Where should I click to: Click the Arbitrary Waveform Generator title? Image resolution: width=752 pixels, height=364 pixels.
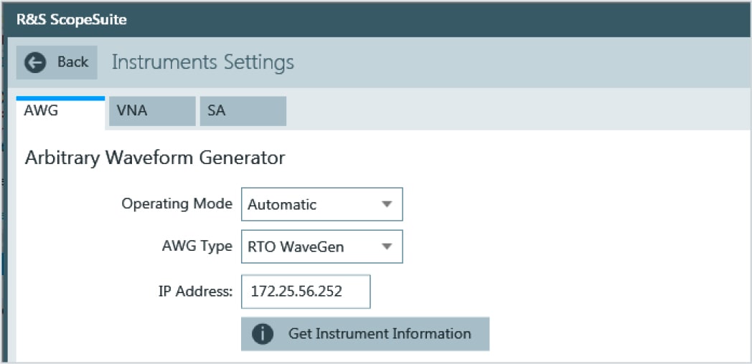155,157
